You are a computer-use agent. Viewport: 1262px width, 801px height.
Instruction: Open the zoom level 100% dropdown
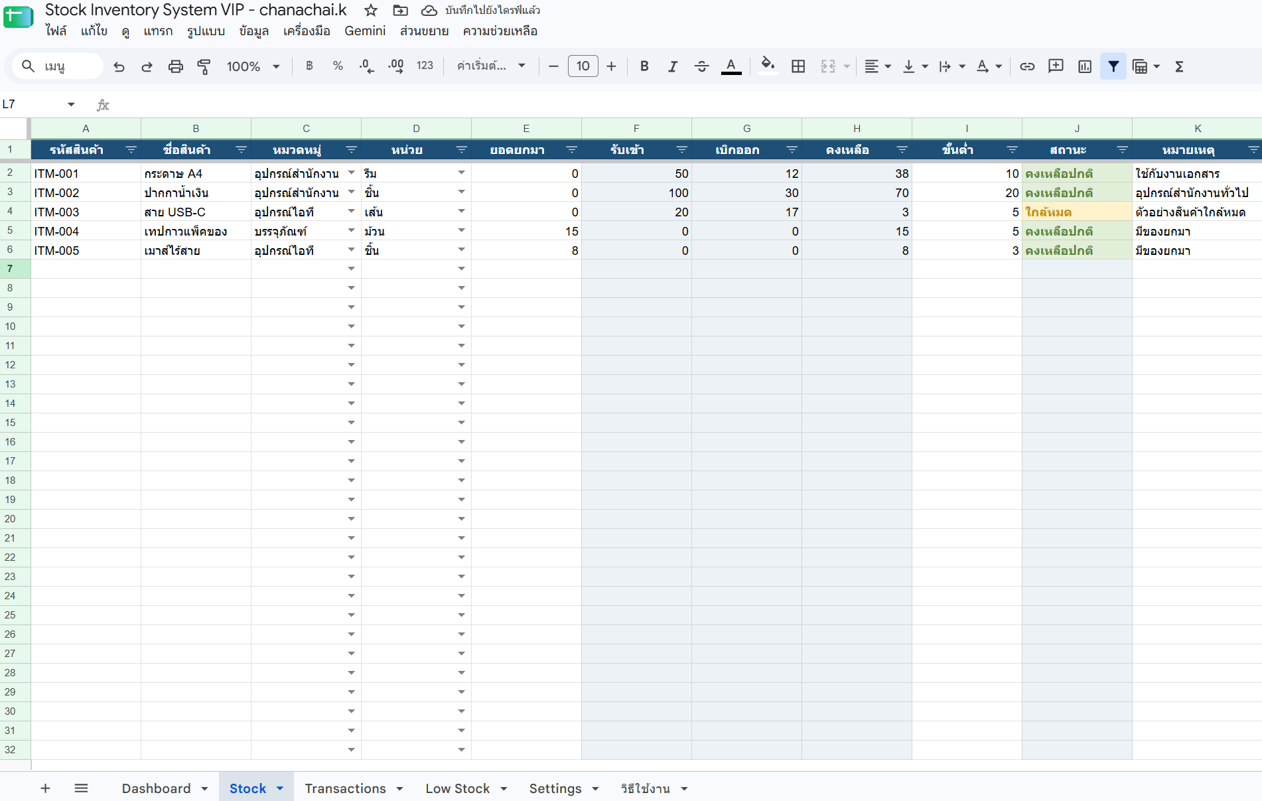coord(253,66)
